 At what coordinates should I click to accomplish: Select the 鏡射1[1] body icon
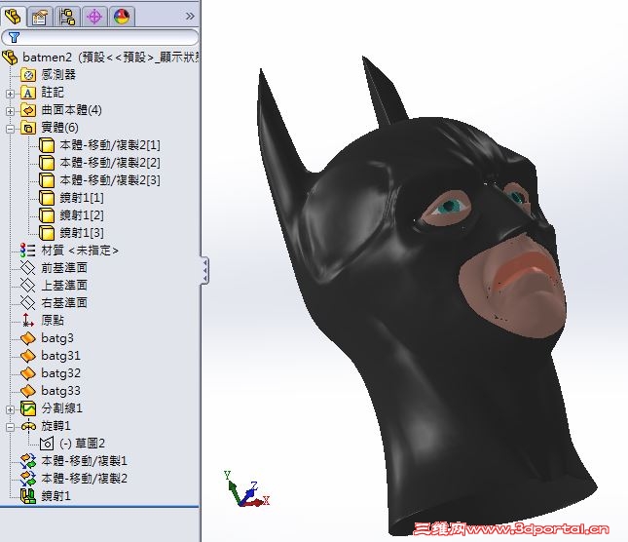[47, 198]
